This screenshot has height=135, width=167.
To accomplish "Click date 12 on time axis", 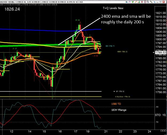I will click(x=11, y=132).
